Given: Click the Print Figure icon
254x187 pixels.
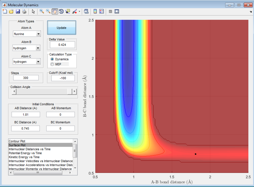Looking at the screenshot, I should coord(24,11).
